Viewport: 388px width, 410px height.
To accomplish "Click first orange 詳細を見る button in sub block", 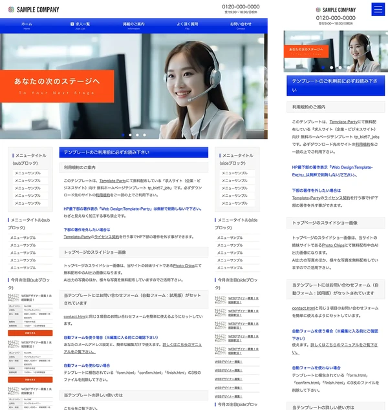I will pyautogui.click(x=30, y=333).
